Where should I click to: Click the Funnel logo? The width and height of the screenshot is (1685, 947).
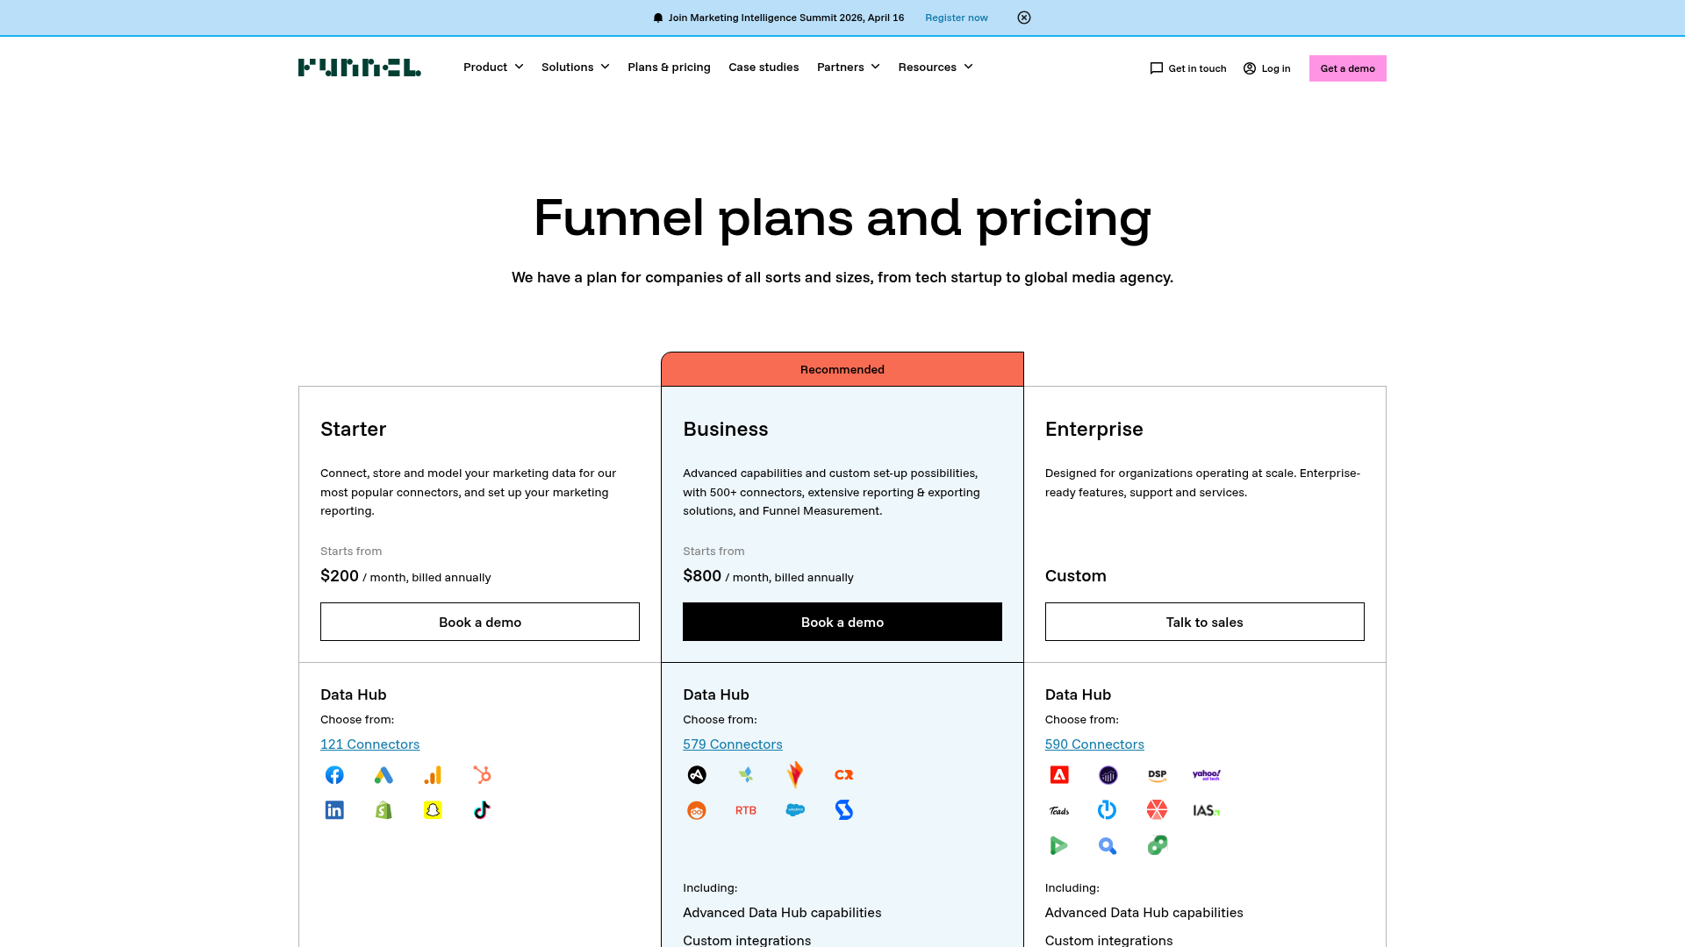(x=358, y=68)
